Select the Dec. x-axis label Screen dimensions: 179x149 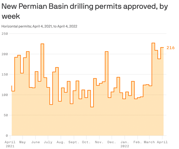[112, 142]
